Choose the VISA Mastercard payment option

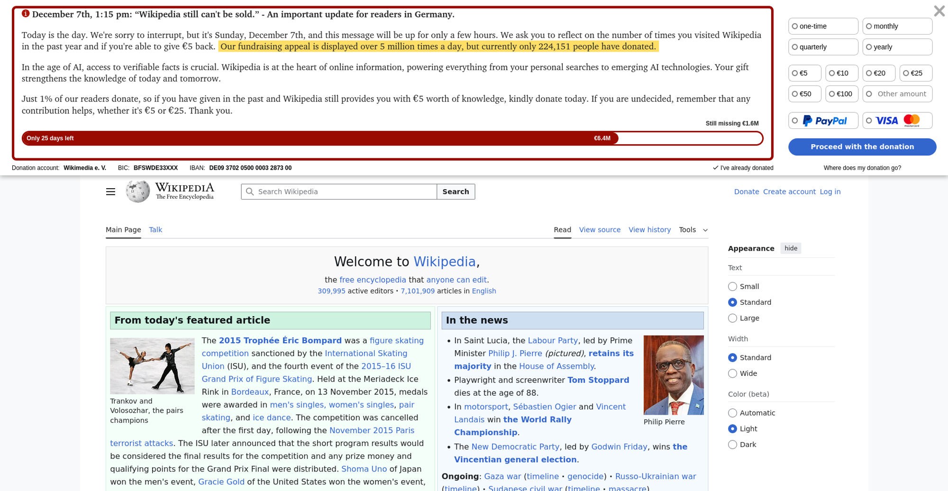point(897,120)
